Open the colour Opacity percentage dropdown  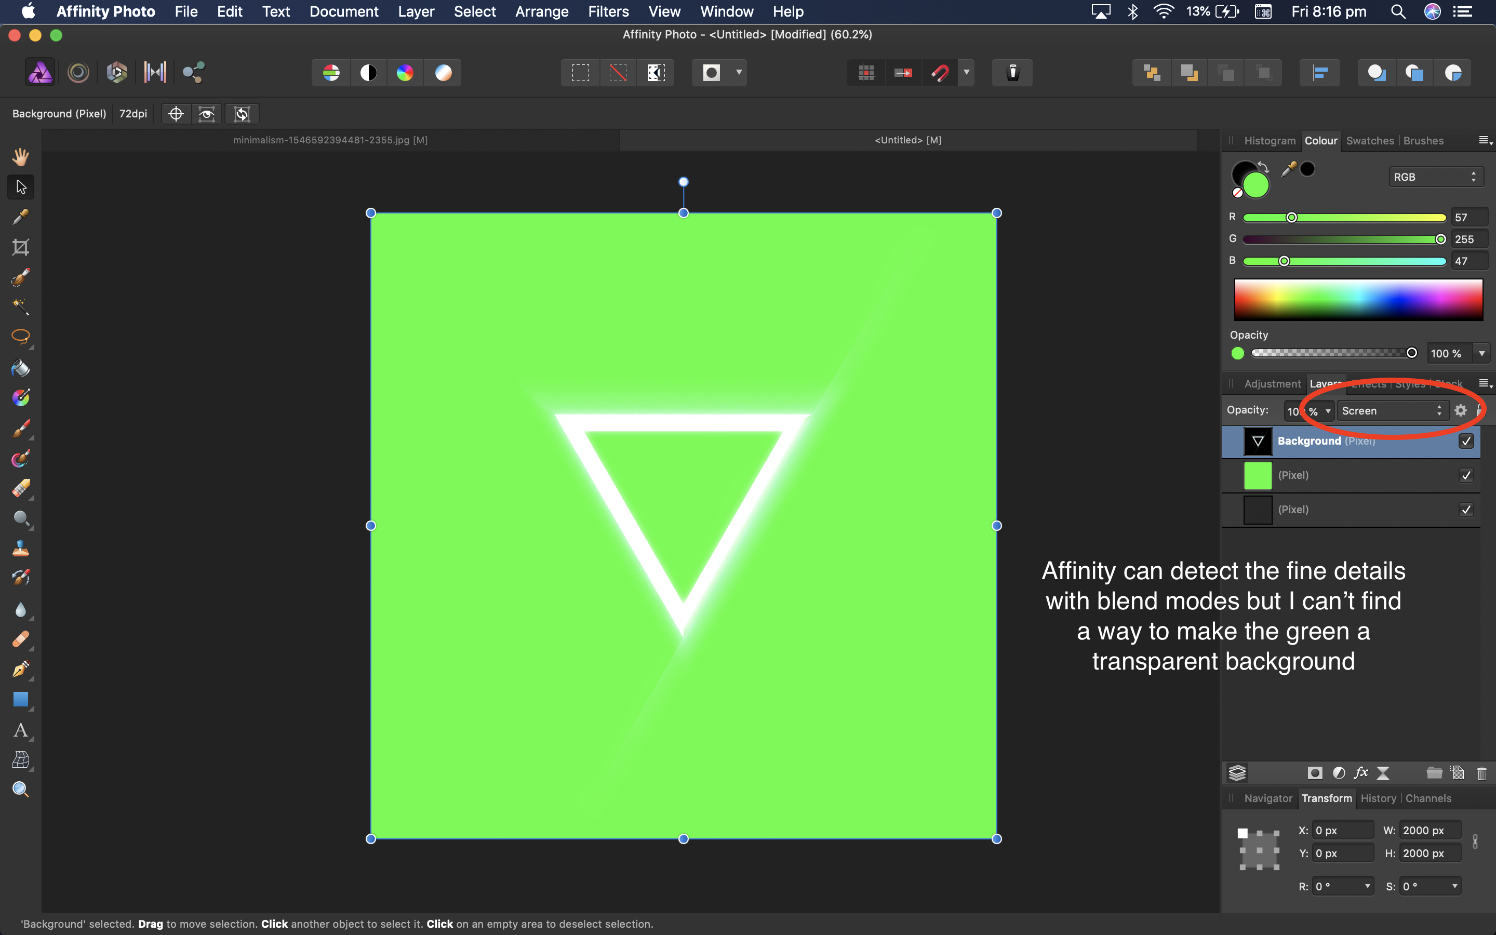(1482, 354)
